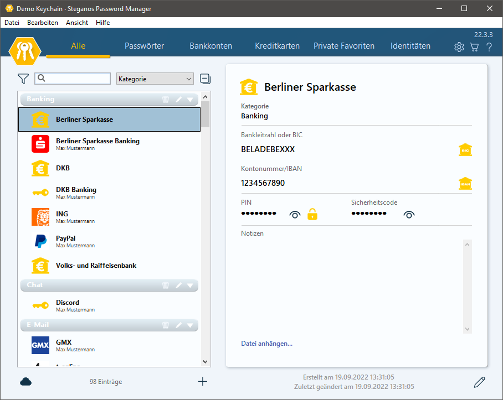
Task: Click the version number 22.3.3
Action: tap(484, 35)
